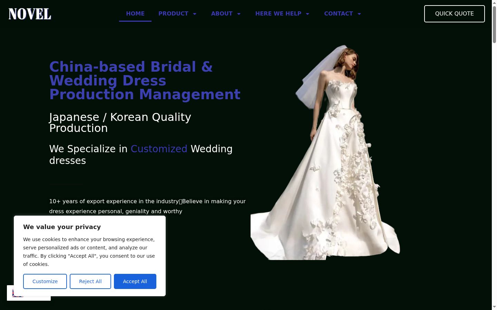This screenshot has height=310, width=497.
Task: Open the HERE WE HELP menu
Action: pyautogui.click(x=278, y=14)
